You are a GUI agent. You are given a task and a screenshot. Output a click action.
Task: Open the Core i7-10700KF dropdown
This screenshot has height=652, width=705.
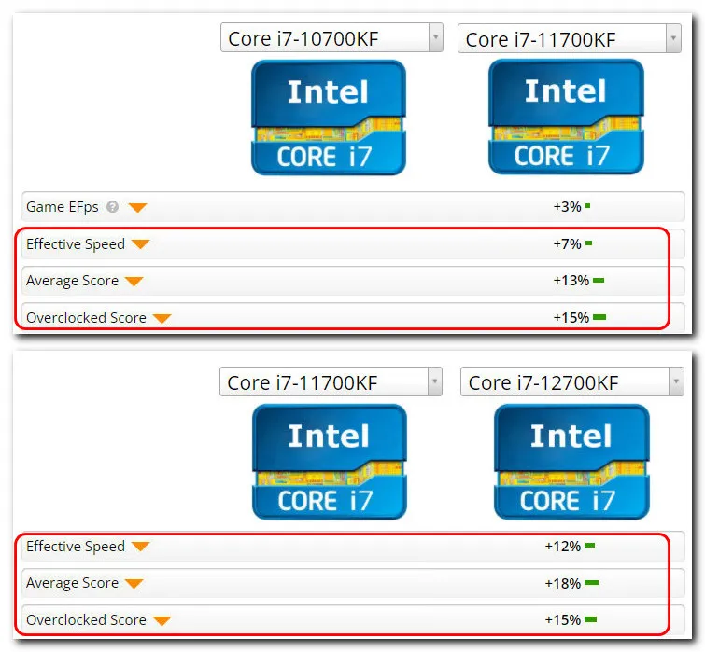coord(434,38)
